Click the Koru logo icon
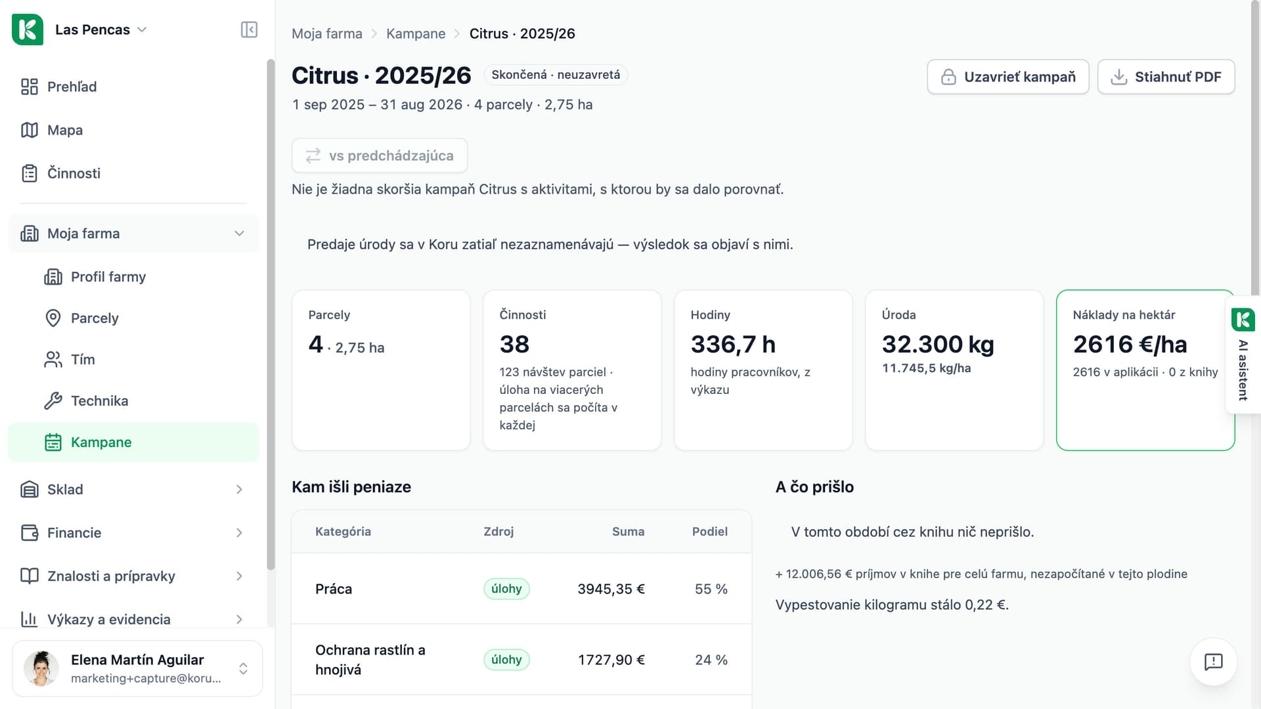The width and height of the screenshot is (1261, 709). [x=28, y=30]
